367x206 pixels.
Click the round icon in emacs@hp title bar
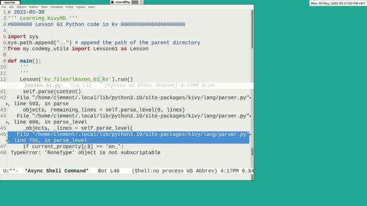point(112,2)
